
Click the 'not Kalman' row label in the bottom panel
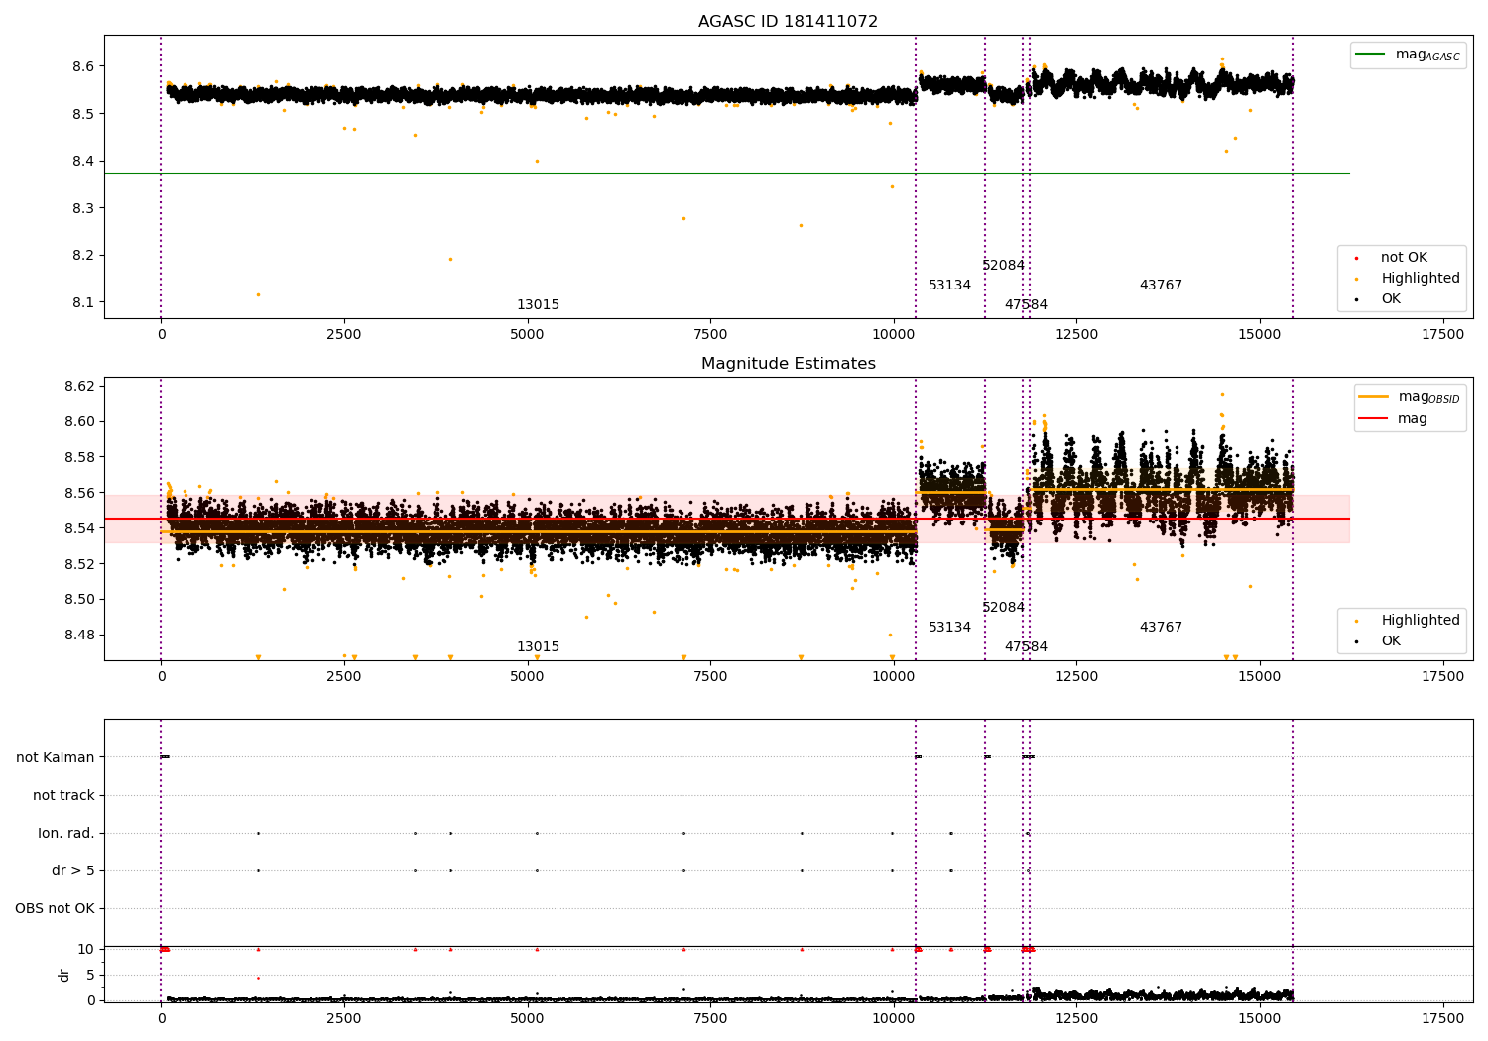(56, 757)
